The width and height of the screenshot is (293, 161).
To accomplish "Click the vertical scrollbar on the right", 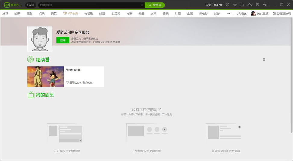I will (x=291, y=75).
